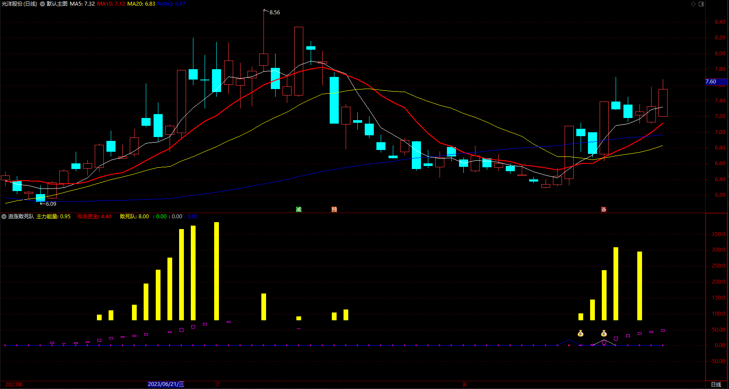Click the 7 month marker on time axis
Viewport: 729px width, 389px height.
[218, 384]
